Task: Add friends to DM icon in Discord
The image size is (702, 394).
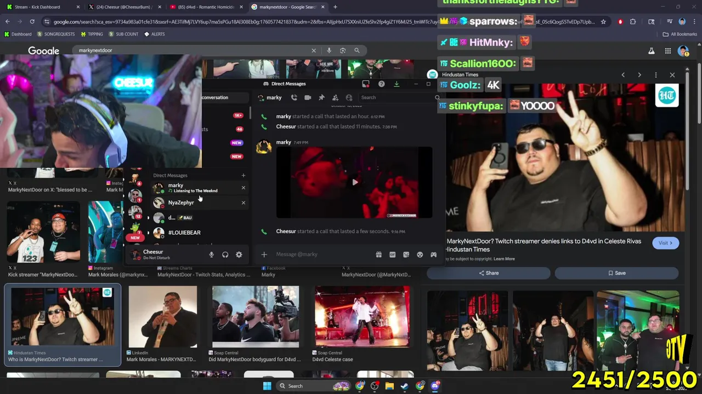Action: [x=335, y=97]
